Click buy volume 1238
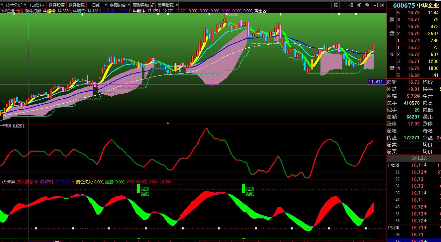441x242 pixels. (433, 61)
